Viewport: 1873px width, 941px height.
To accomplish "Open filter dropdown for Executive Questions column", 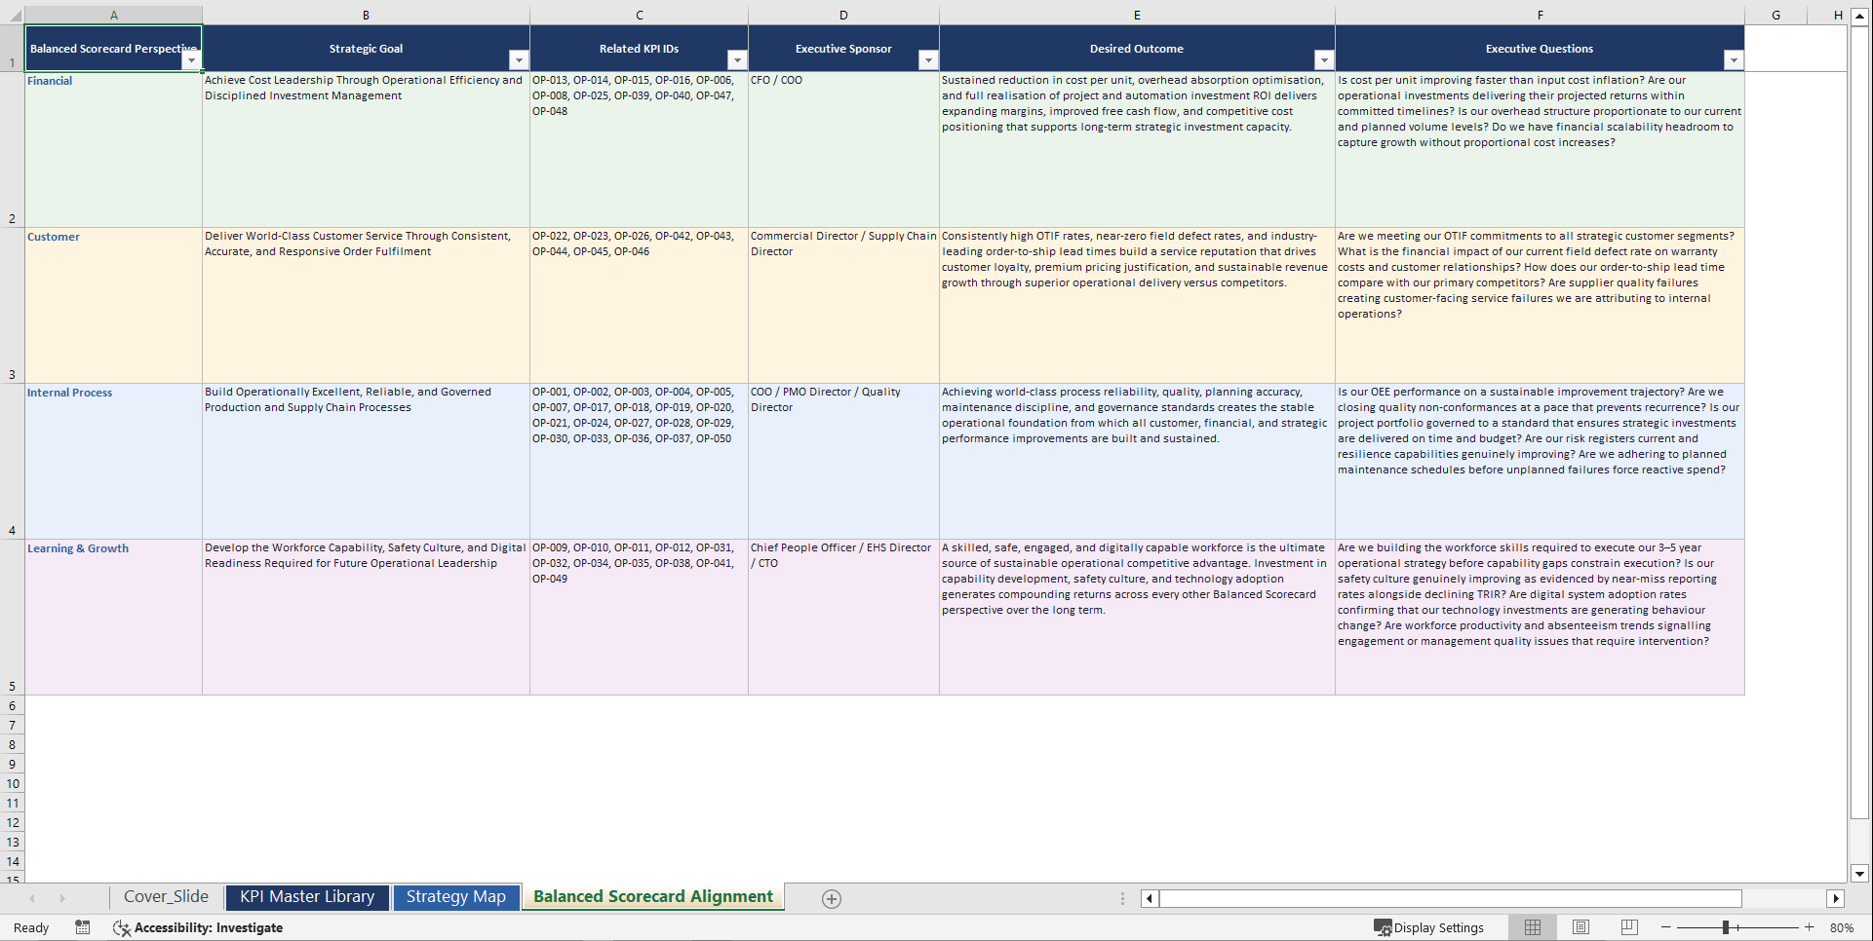I will (x=1734, y=60).
